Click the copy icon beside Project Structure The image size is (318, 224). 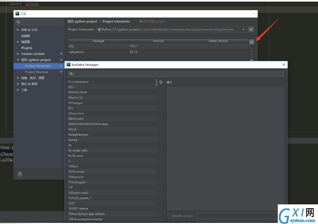tap(61, 72)
